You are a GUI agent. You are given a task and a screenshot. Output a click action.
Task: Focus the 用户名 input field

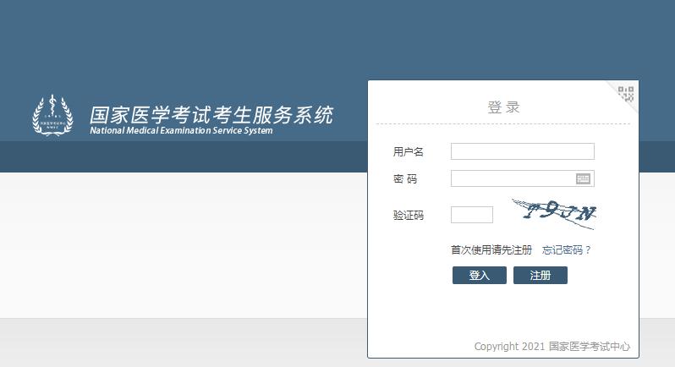pos(522,151)
